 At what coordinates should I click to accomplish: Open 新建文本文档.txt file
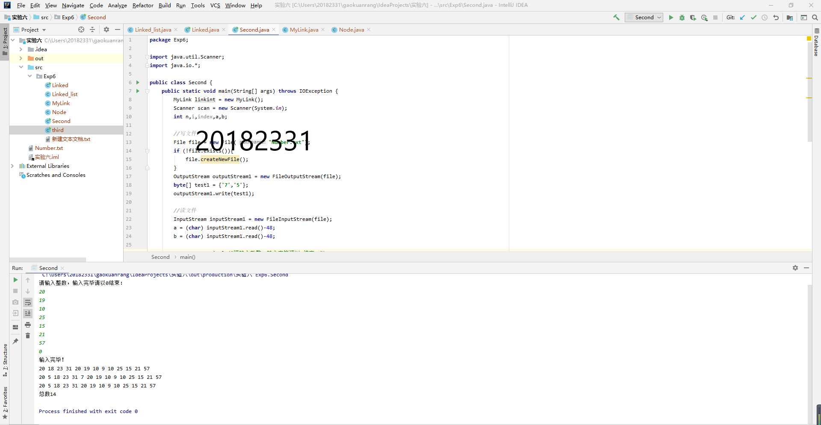tap(71, 139)
